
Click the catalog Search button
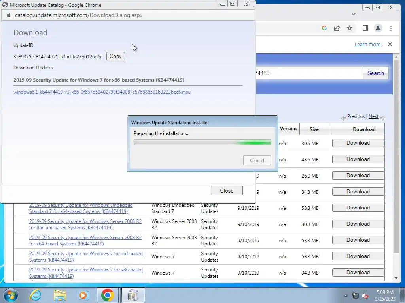coord(376,73)
